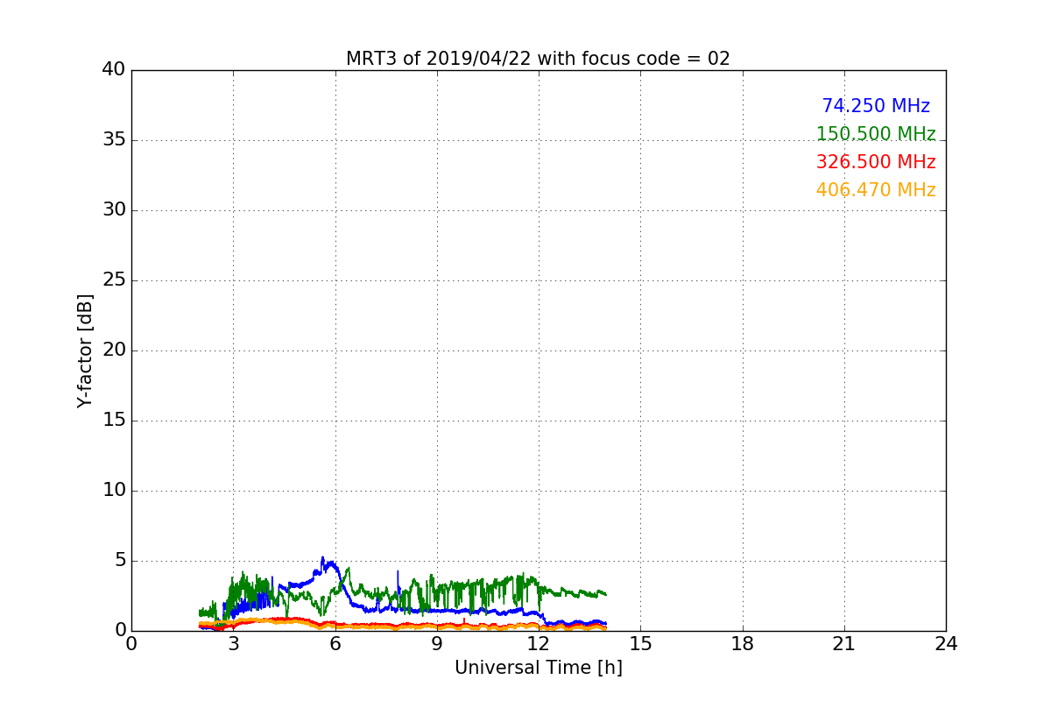
Task: Click the 326.500 MHz legend label
Action: (x=876, y=162)
